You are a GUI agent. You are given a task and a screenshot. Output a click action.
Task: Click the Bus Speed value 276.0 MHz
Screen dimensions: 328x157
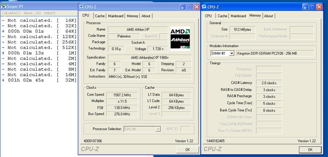click(122, 114)
